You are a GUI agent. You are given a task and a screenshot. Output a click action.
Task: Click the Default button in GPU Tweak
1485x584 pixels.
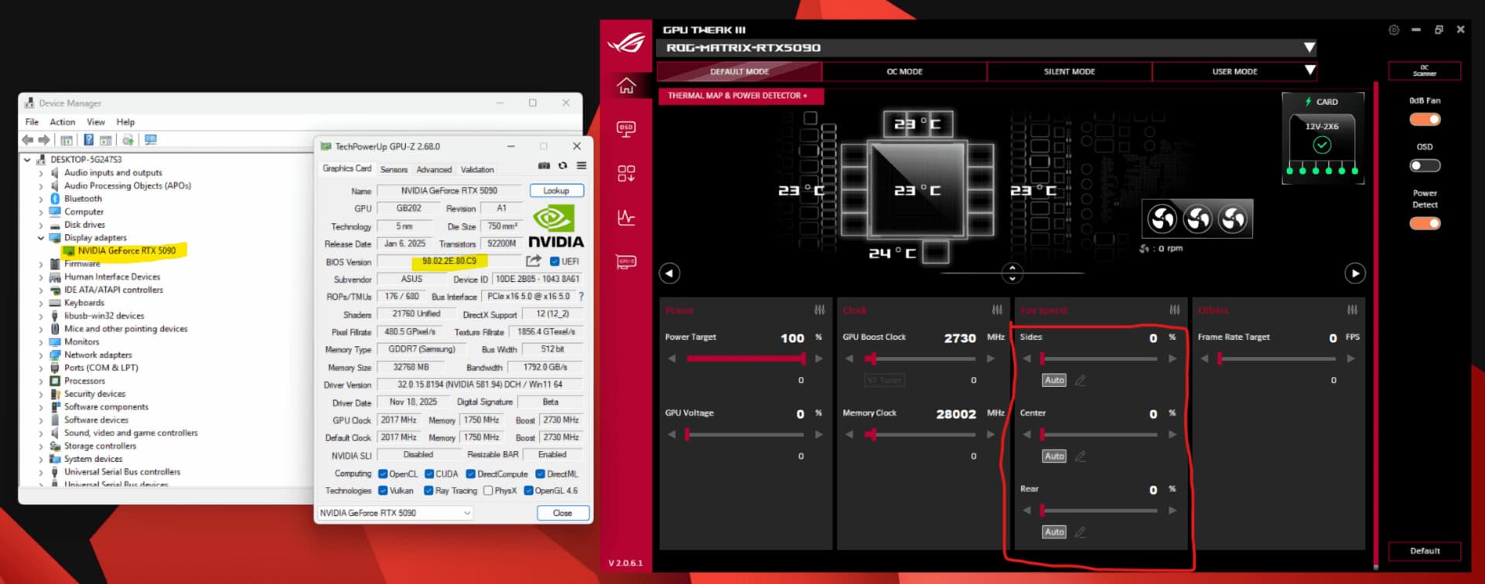1424,551
